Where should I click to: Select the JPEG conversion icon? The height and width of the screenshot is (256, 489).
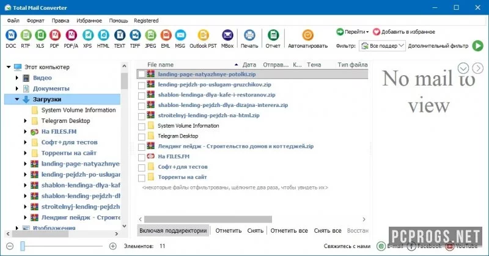click(x=150, y=35)
